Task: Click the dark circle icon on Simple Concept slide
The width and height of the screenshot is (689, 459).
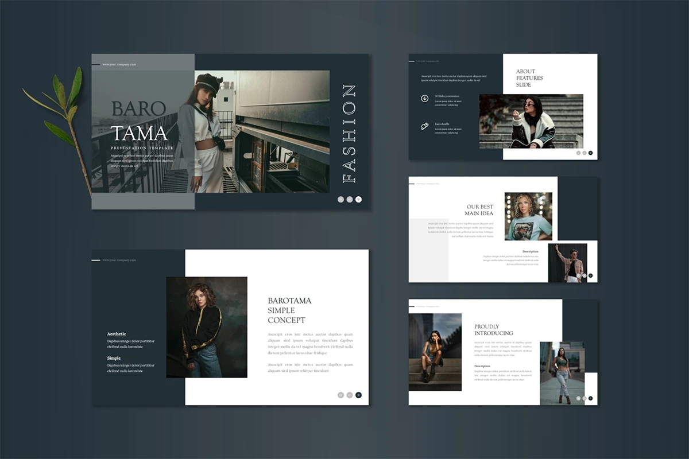Action: pos(359,395)
